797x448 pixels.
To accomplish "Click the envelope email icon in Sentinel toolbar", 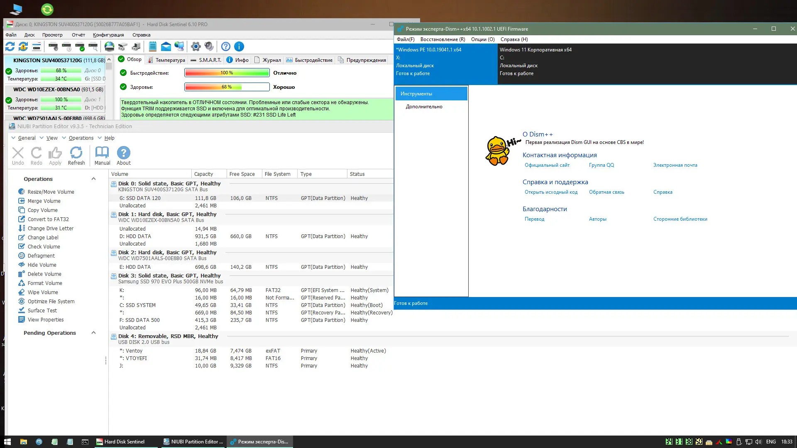I will coord(166,46).
